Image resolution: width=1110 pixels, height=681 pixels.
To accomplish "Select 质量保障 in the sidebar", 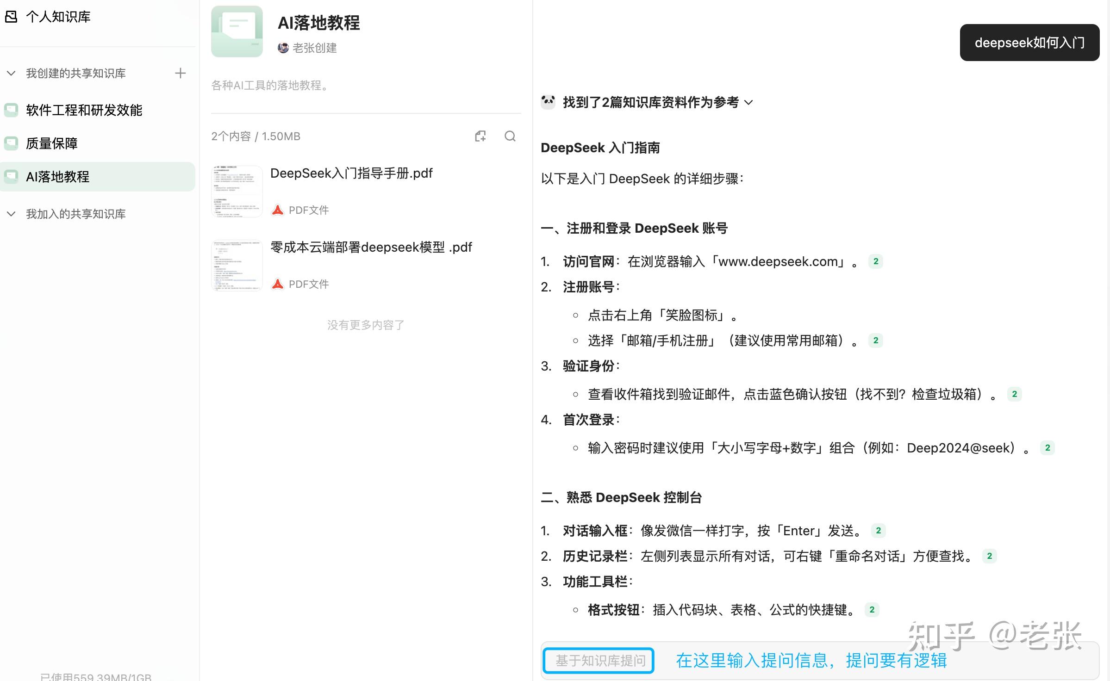I will 52,143.
